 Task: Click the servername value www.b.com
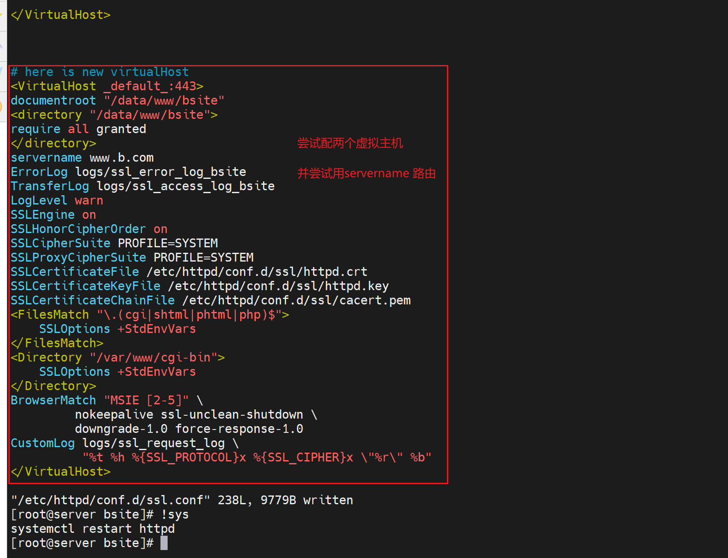click(x=121, y=158)
